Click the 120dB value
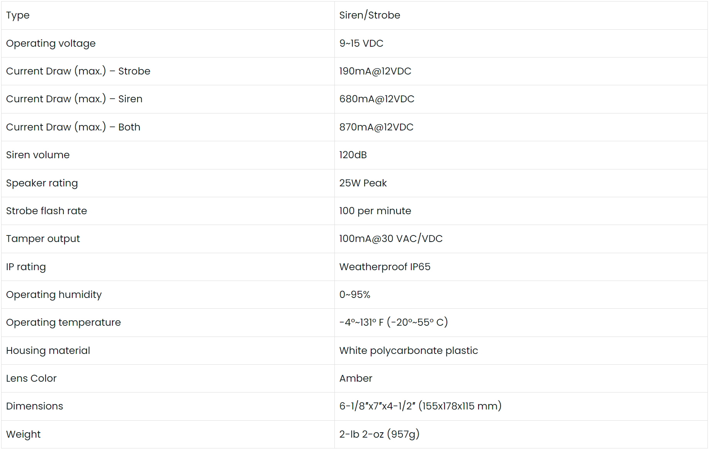709x450 pixels. pyautogui.click(x=353, y=155)
